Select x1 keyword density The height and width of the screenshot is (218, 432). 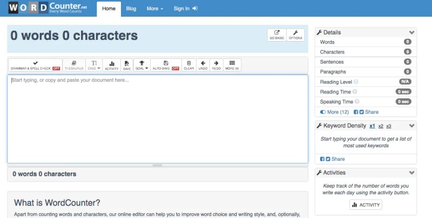click(x=372, y=126)
